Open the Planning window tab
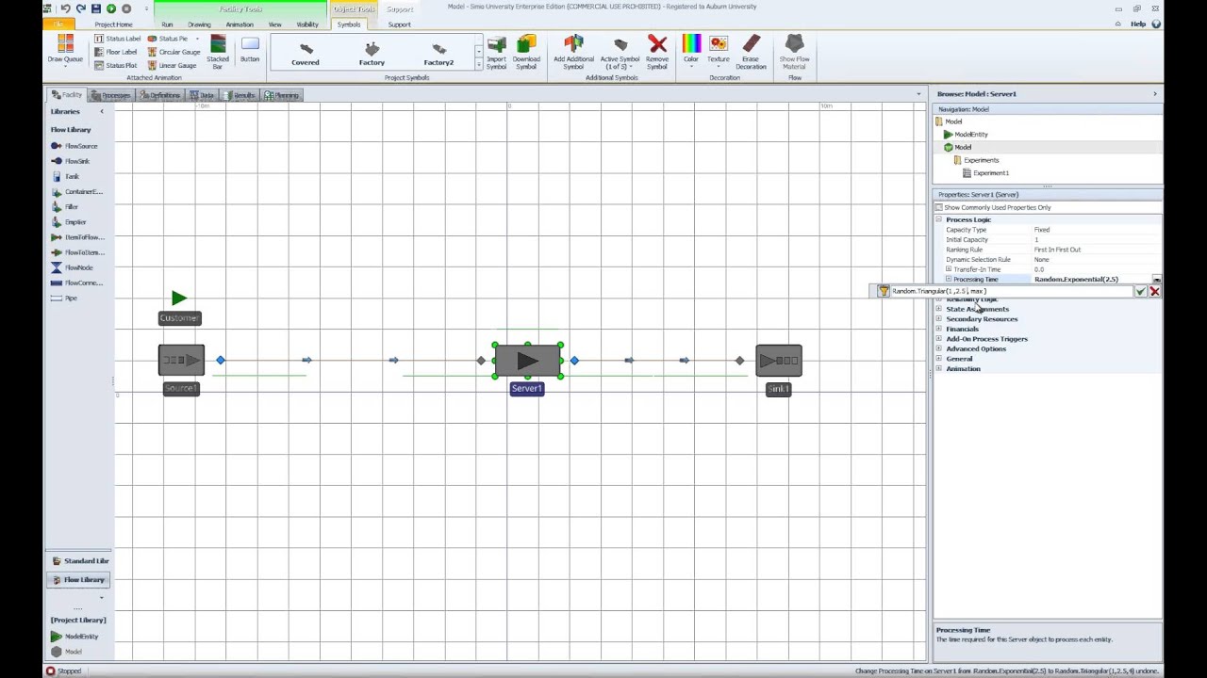The image size is (1207, 678). 282,95
